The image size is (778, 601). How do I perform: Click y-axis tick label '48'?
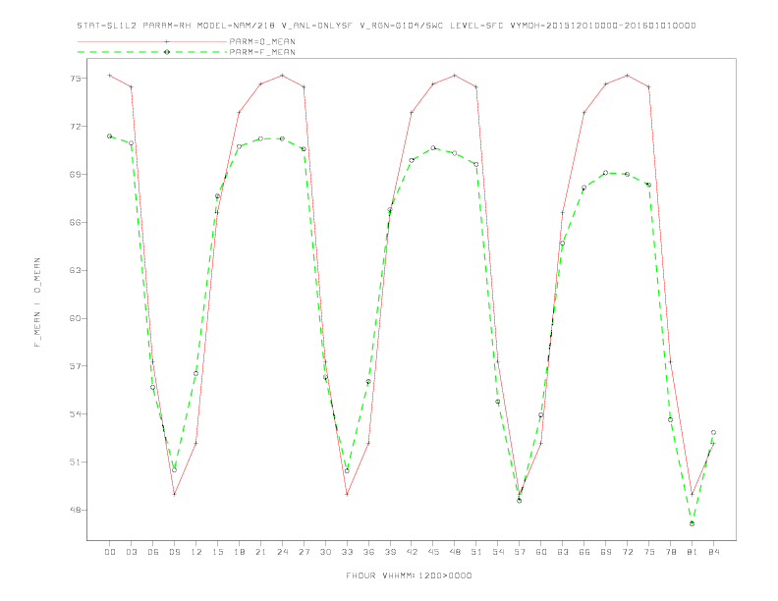pos(75,510)
